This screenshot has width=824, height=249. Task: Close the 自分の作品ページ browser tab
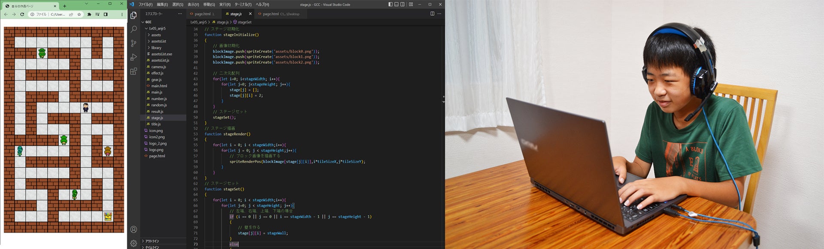tap(55, 6)
